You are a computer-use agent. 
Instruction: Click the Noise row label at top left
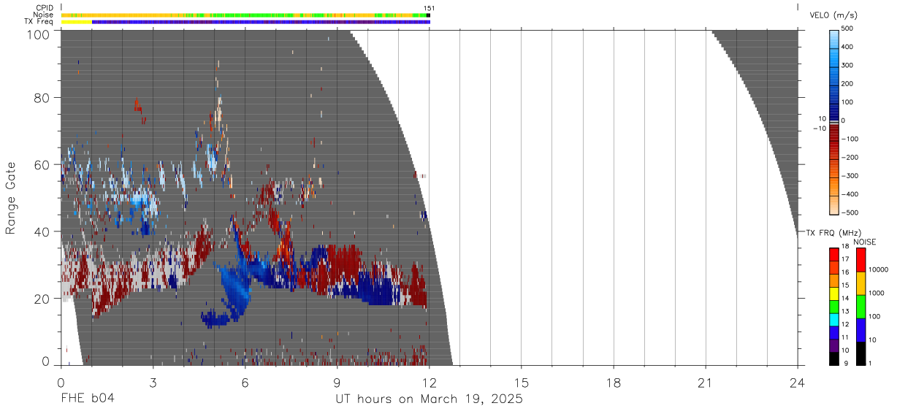43,15
